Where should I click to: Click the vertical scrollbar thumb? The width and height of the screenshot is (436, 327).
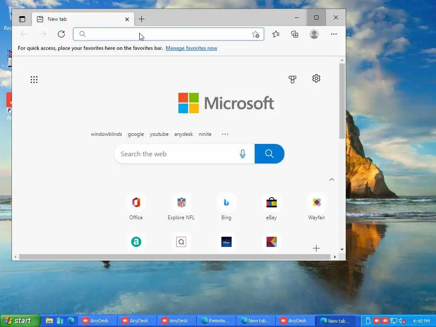pos(342,101)
